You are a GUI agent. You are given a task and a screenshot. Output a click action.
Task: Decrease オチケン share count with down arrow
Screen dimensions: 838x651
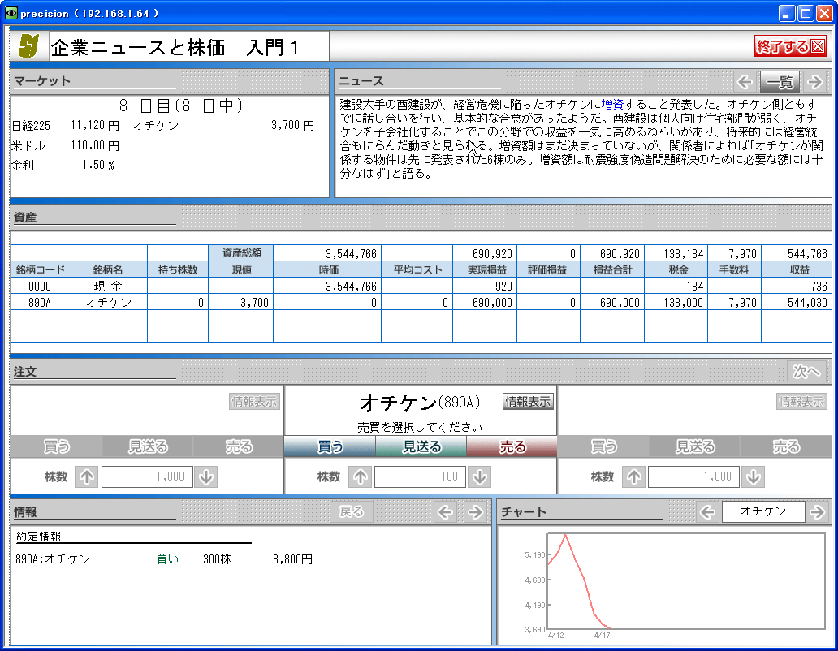[480, 476]
